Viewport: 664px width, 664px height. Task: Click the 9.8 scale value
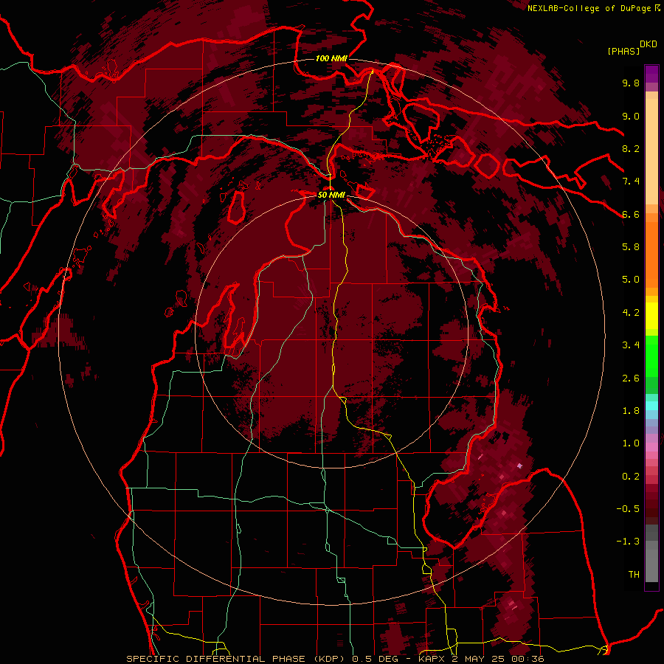coord(631,83)
